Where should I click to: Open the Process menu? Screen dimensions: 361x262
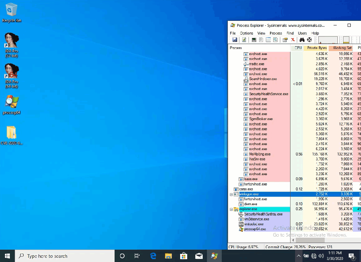[x=276, y=33]
